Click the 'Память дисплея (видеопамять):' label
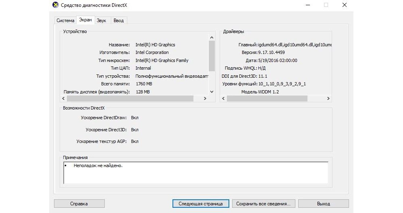Screen dimensions: 403x213 point(97,92)
